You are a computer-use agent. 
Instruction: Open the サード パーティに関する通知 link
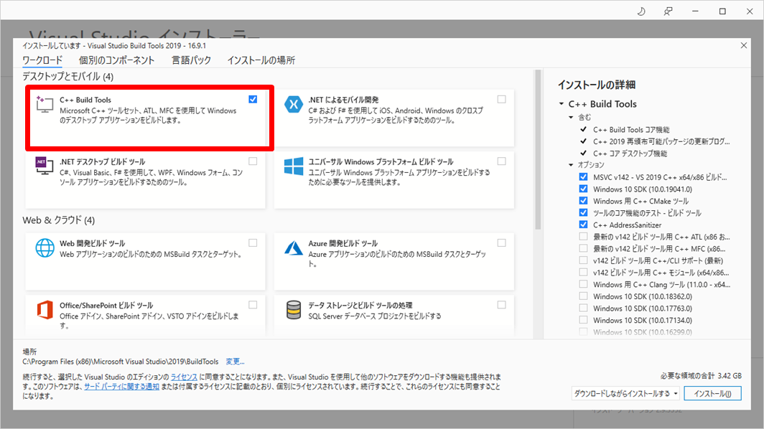pos(121,387)
